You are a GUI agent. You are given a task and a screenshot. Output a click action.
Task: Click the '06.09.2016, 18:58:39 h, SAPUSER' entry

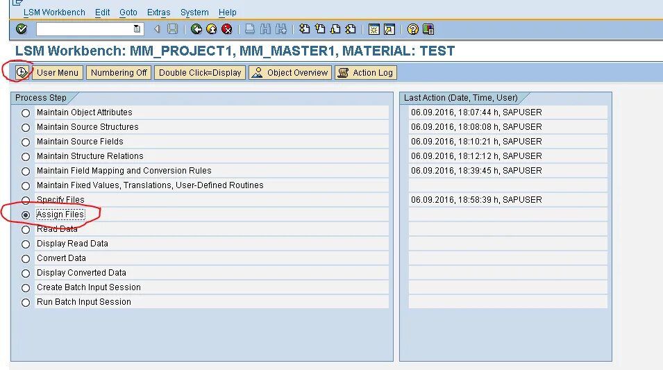pyautogui.click(x=476, y=200)
